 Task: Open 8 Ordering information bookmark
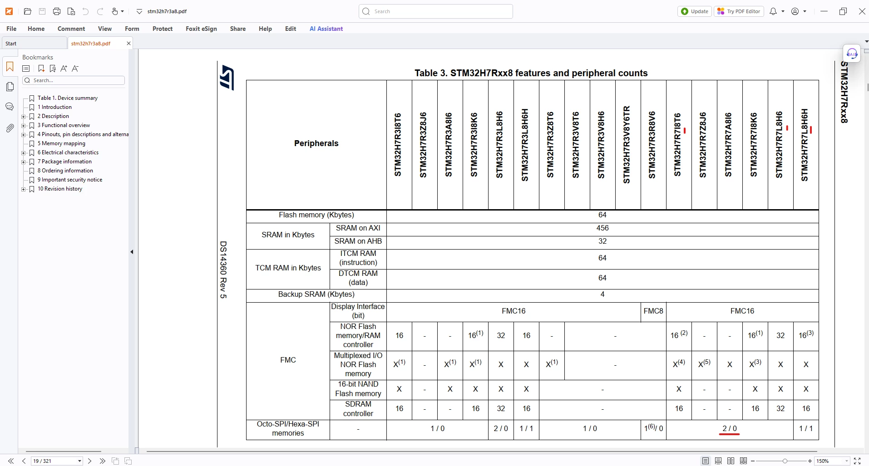[x=65, y=171]
